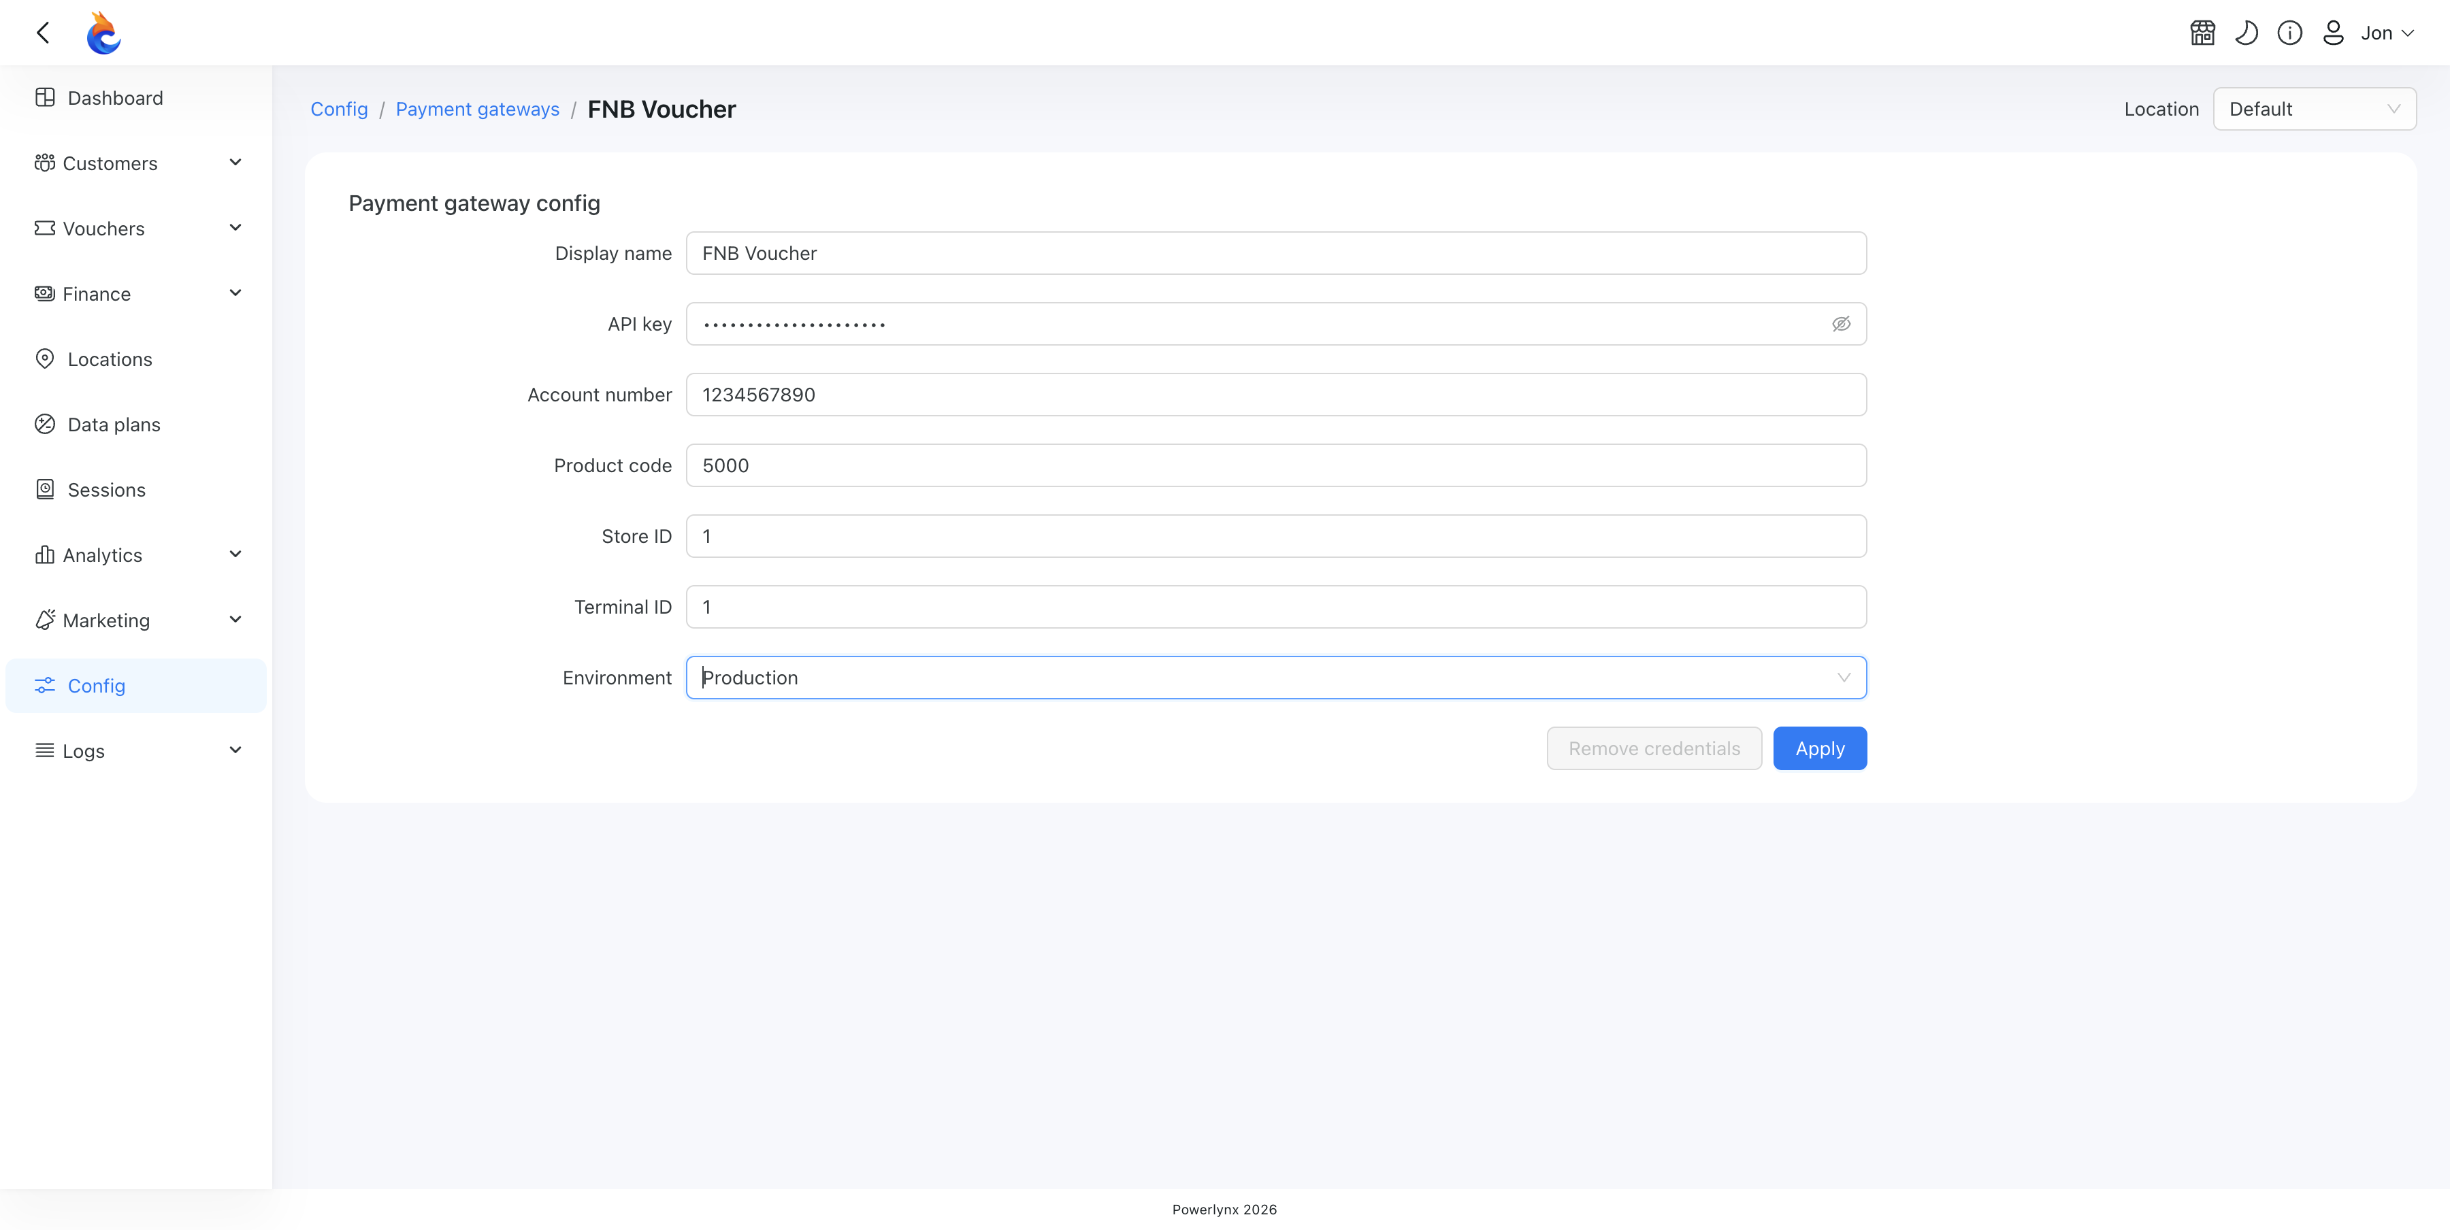Click the Account number field

click(x=1275, y=395)
